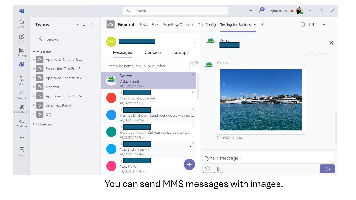Viewport: 356px width, 200px height.
Task: Open Calendar in the sidebar
Action: 22,95
